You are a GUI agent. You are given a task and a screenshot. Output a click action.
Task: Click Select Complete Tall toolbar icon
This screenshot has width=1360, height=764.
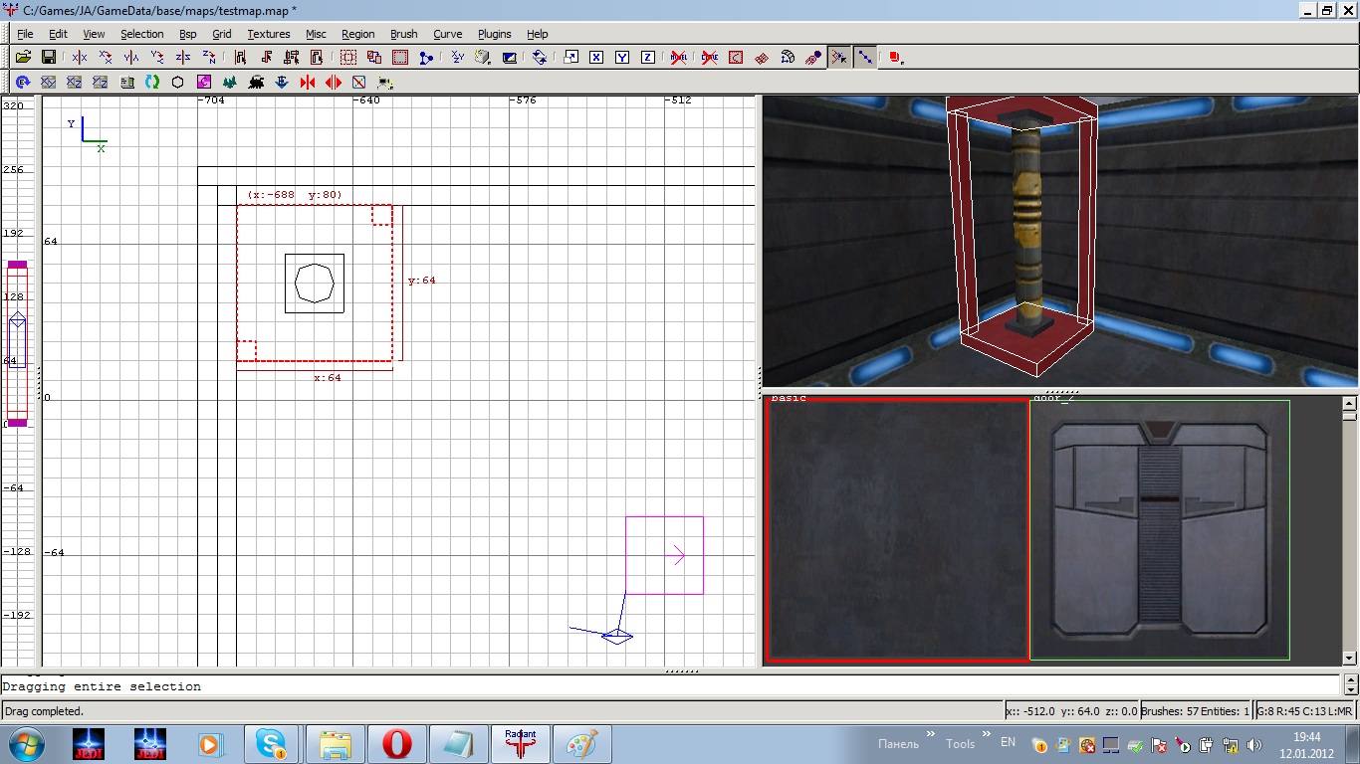[x=240, y=58]
